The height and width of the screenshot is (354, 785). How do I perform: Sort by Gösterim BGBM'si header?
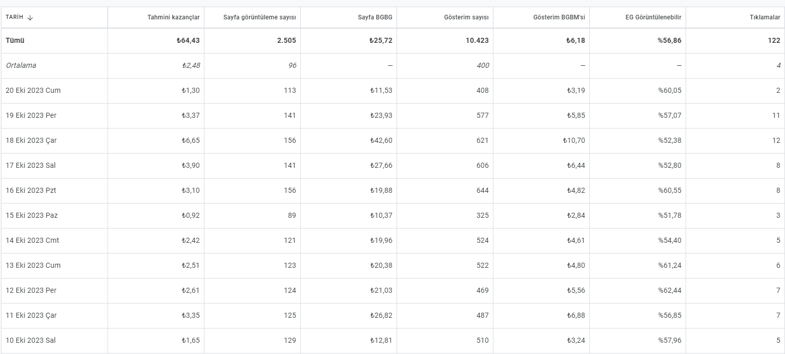[x=559, y=17]
